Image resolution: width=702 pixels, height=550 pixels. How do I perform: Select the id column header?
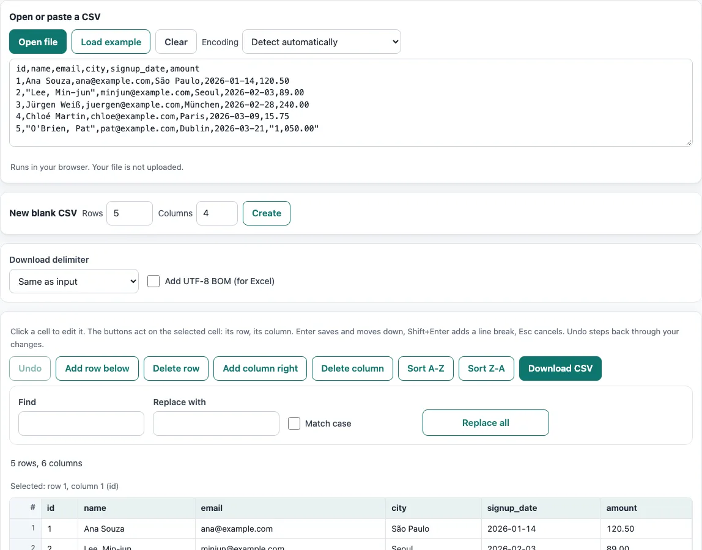pos(59,508)
